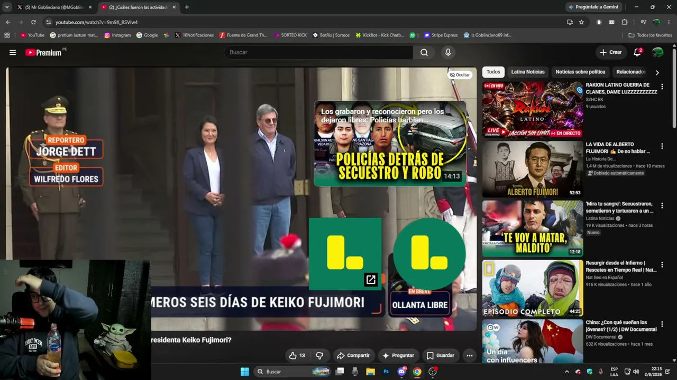
Task: Click the Preguntar button
Action: click(x=398, y=356)
